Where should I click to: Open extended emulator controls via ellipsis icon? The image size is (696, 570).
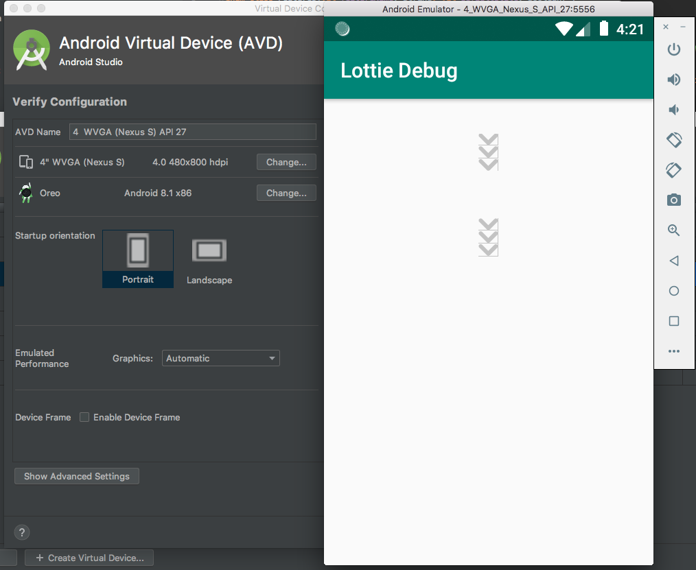(x=673, y=351)
